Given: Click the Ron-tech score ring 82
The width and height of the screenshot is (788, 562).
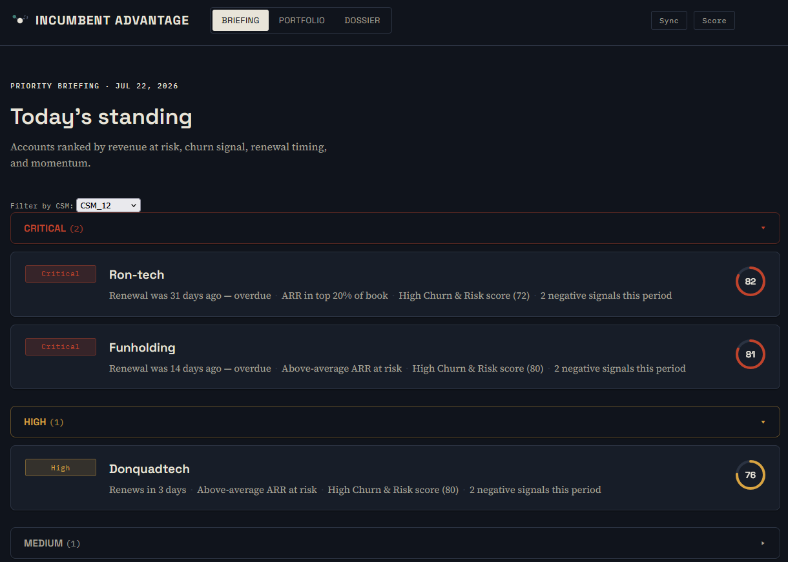Looking at the screenshot, I should [x=750, y=281].
